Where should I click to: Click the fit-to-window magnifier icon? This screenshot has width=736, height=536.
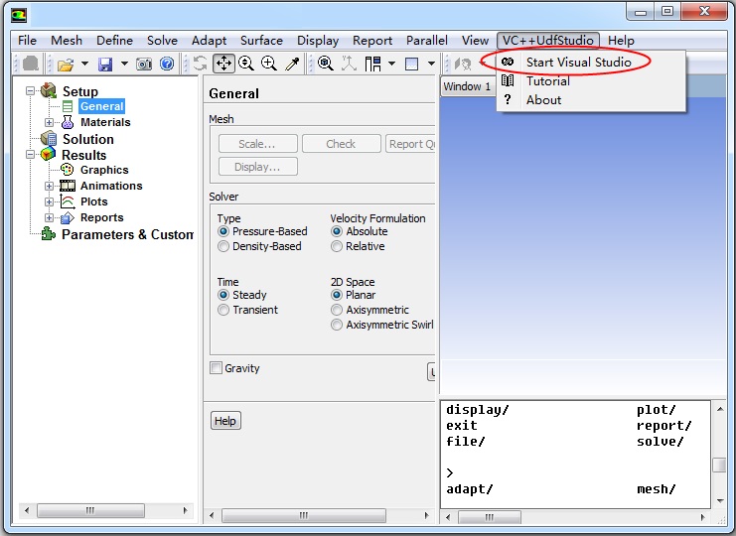325,64
